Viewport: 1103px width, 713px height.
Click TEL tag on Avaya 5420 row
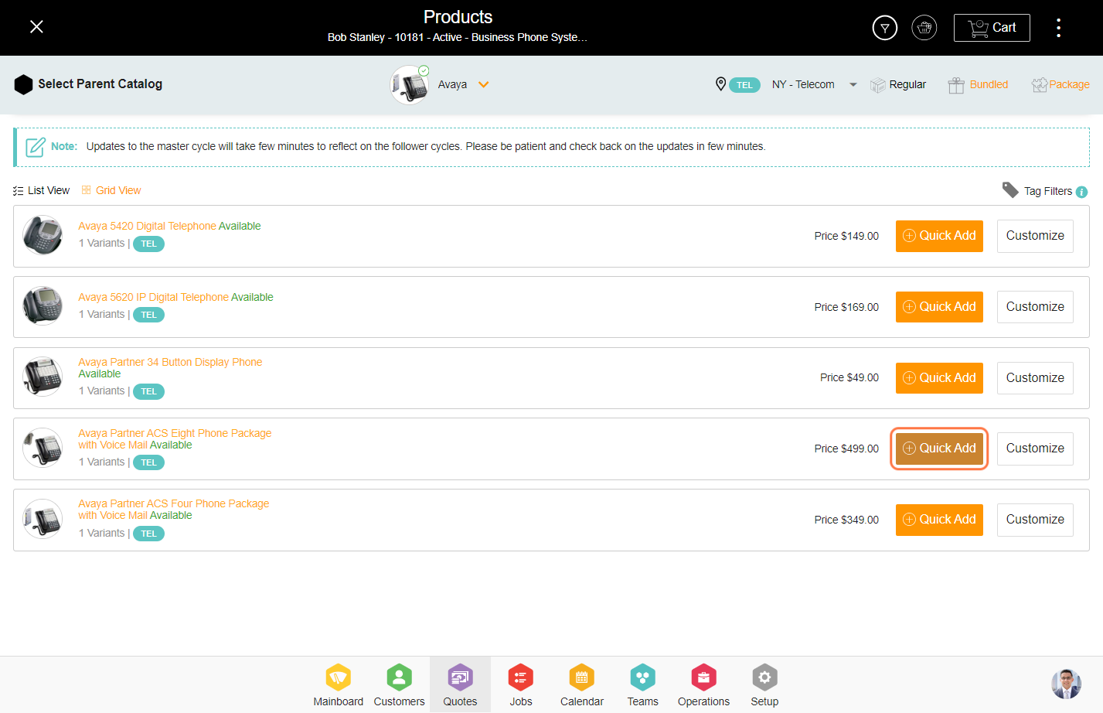tap(148, 244)
